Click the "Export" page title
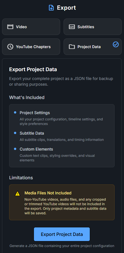This screenshot has height=253, width=124. pos(66,8)
